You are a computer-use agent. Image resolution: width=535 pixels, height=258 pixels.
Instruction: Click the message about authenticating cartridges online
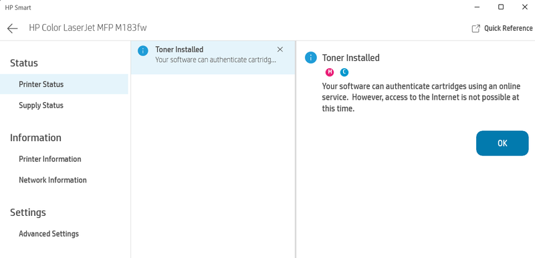click(421, 98)
